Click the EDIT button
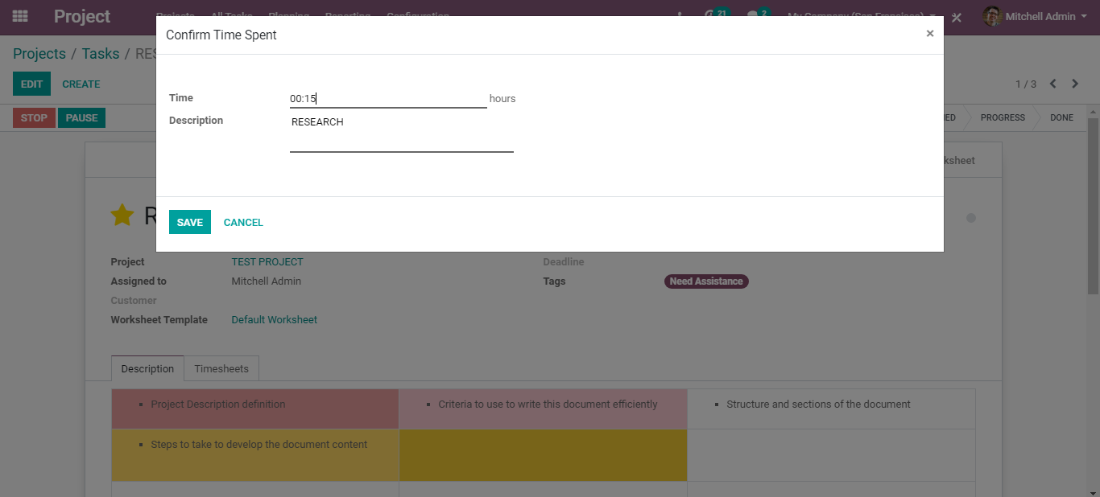This screenshot has height=497, width=1100. pos(31,84)
